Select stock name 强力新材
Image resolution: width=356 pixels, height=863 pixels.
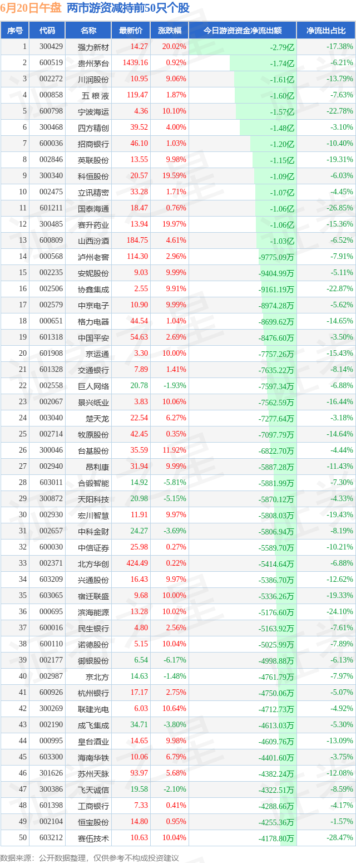point(93,47)
